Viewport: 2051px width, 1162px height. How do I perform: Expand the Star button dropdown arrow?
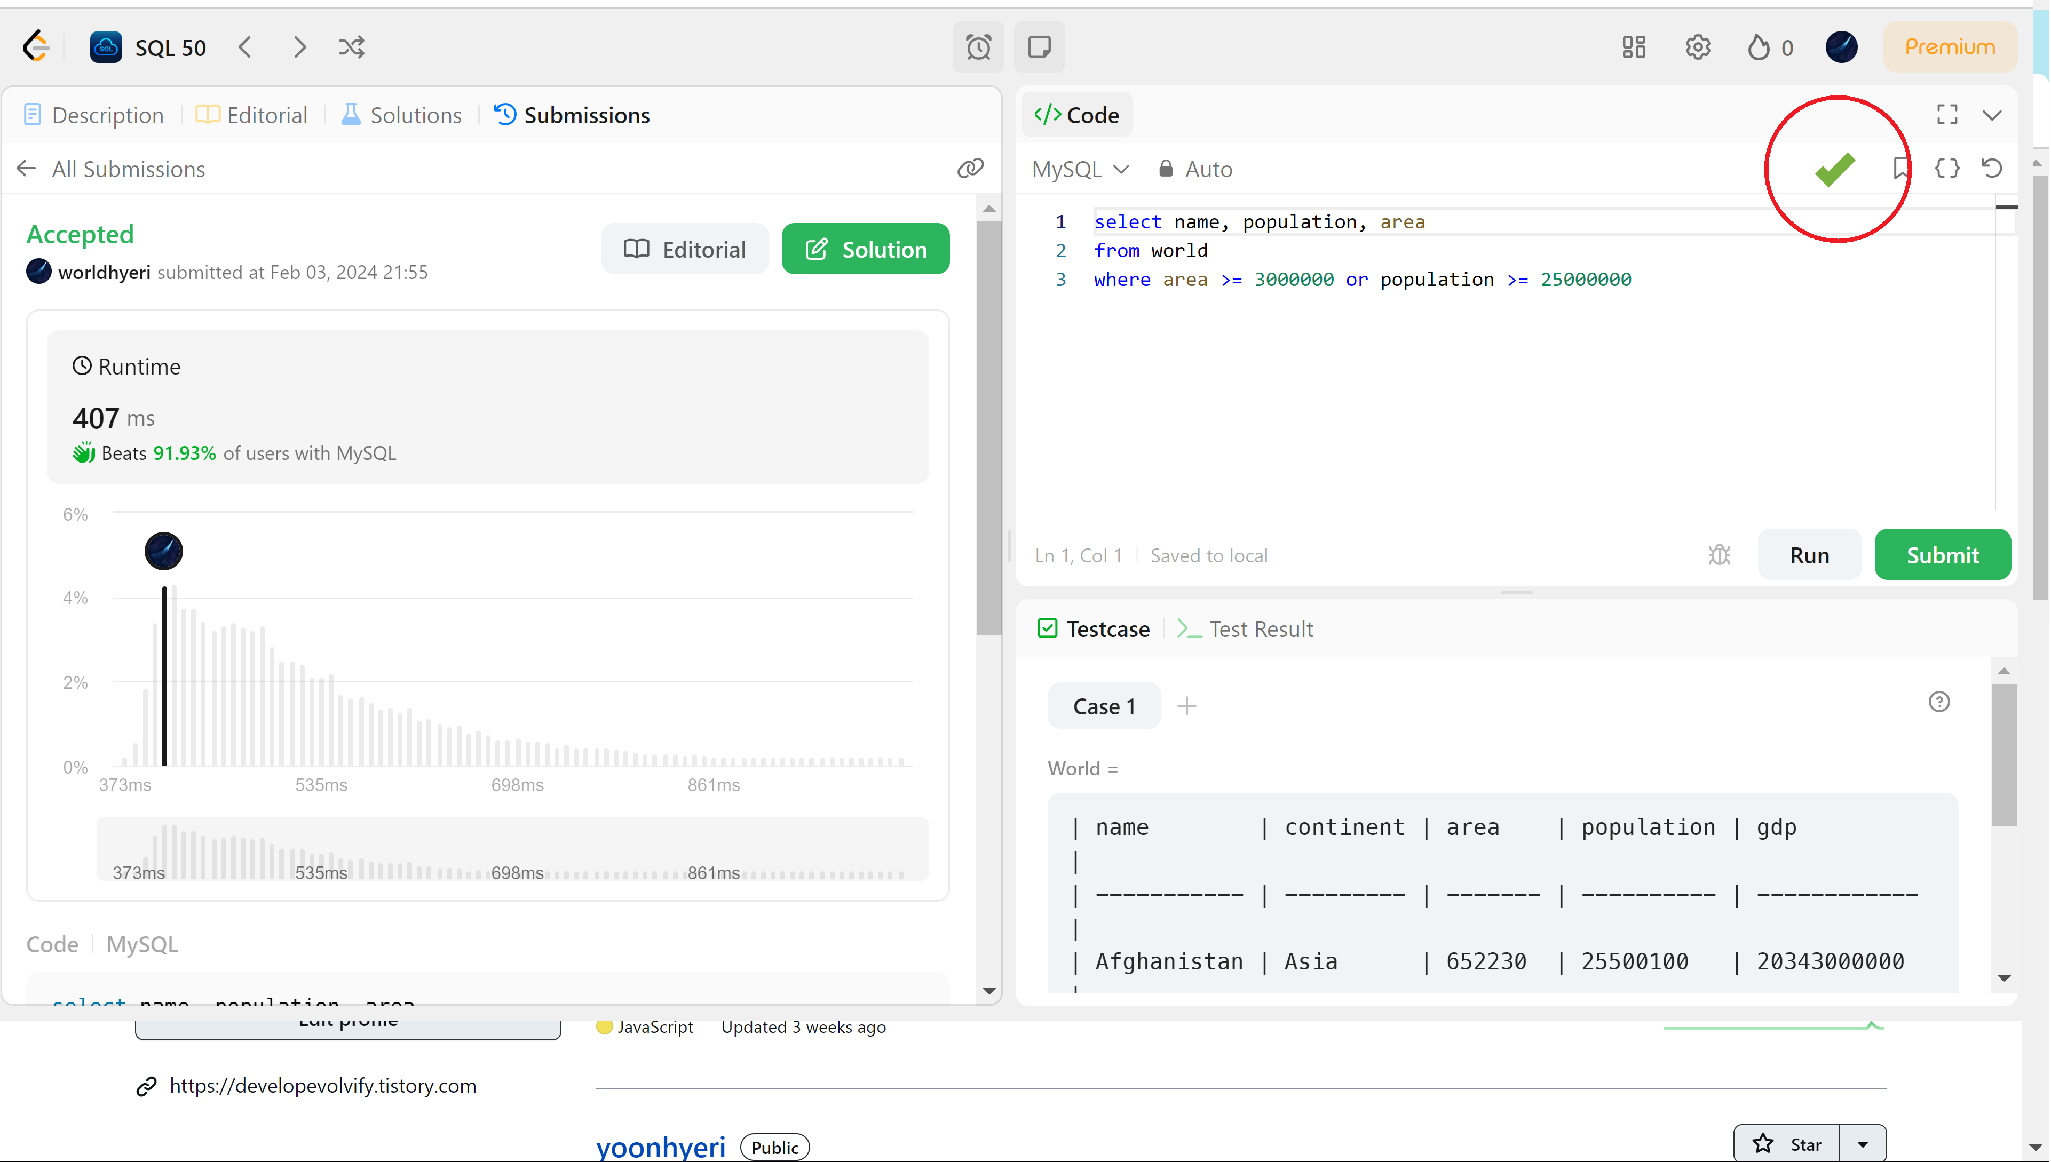tap(1863, 1144)
